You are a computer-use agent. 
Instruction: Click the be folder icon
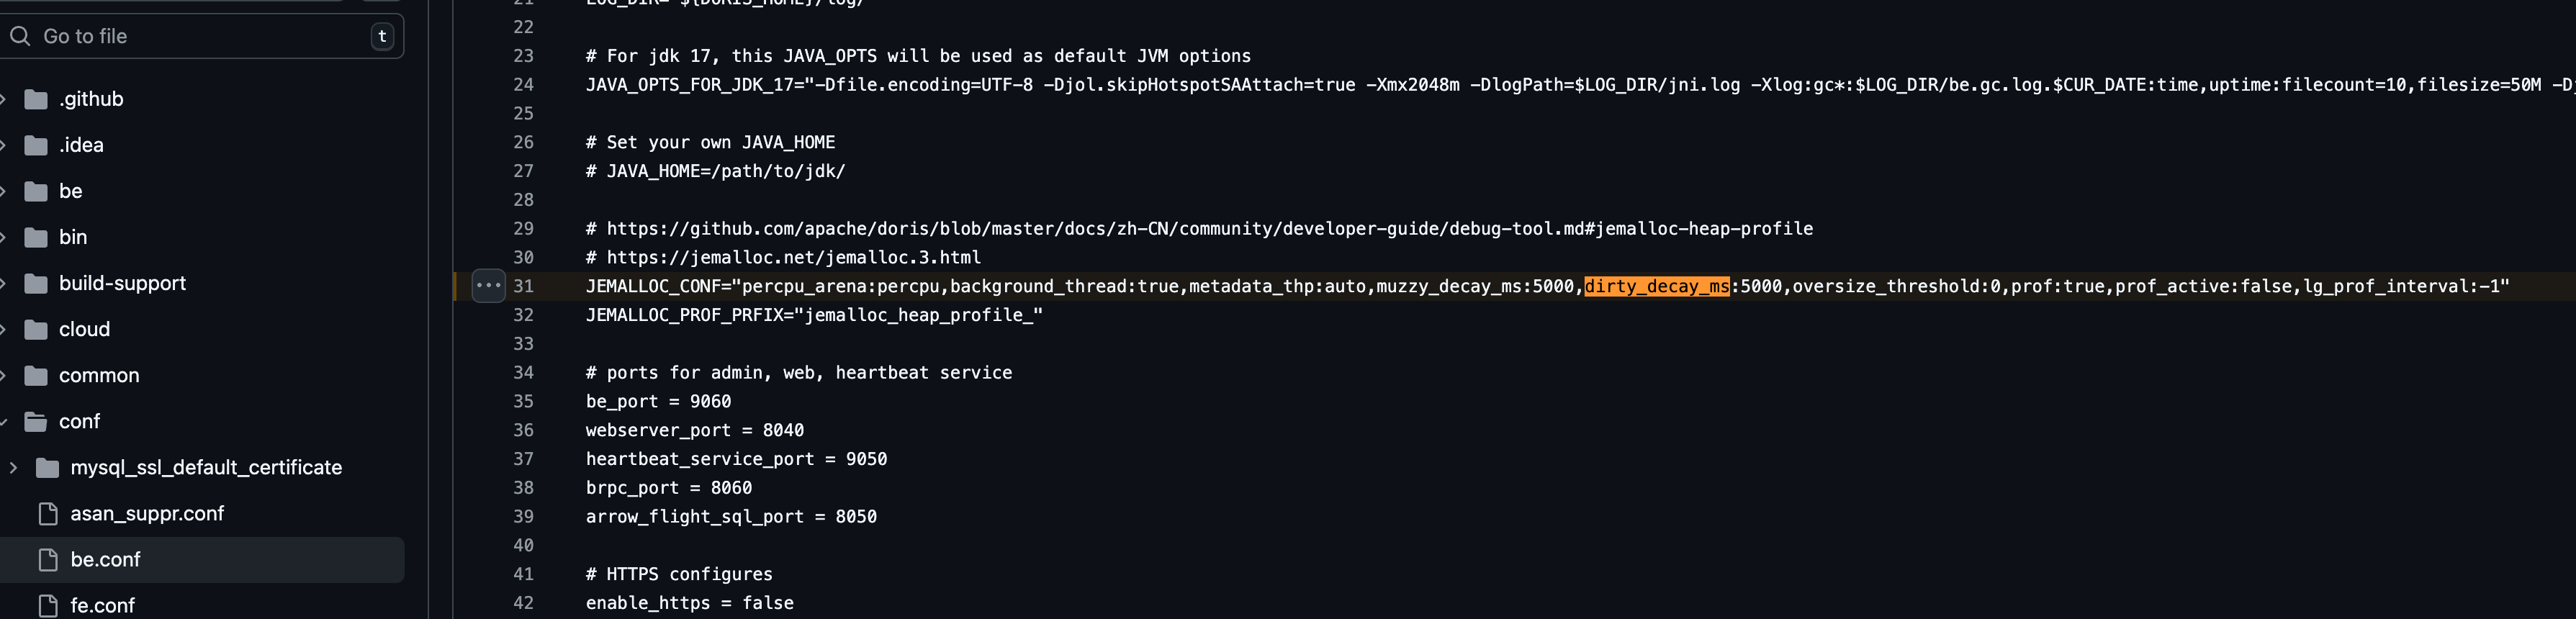click(36, 191)
